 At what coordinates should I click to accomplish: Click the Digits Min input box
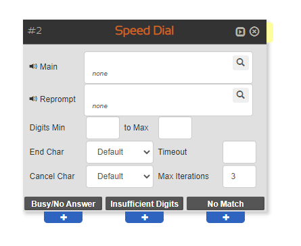(103, 128)
